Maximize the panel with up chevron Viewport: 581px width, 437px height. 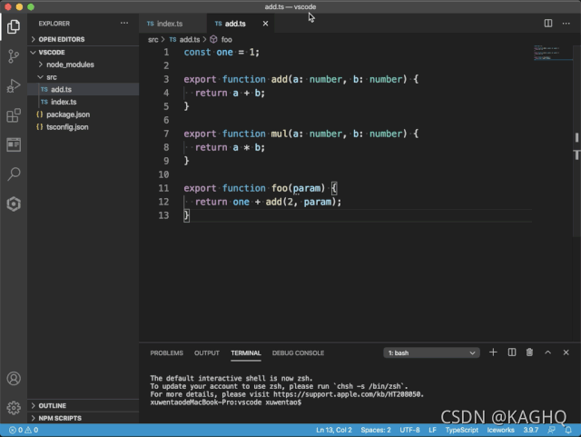click(547, 353)
